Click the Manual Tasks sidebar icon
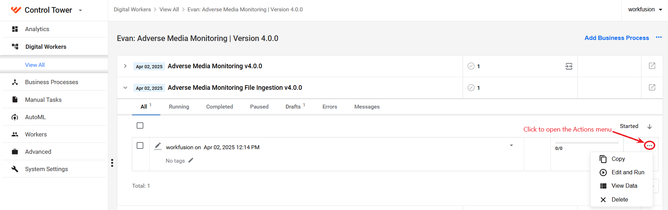The image size is (668, 210). pos(15,99)
